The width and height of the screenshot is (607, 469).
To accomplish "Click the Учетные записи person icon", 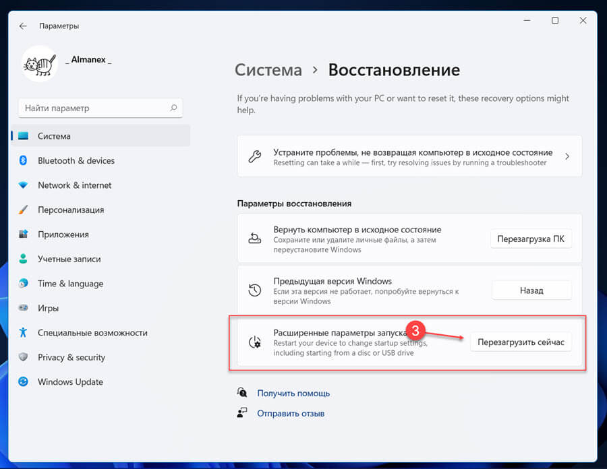I will (23, 259).
